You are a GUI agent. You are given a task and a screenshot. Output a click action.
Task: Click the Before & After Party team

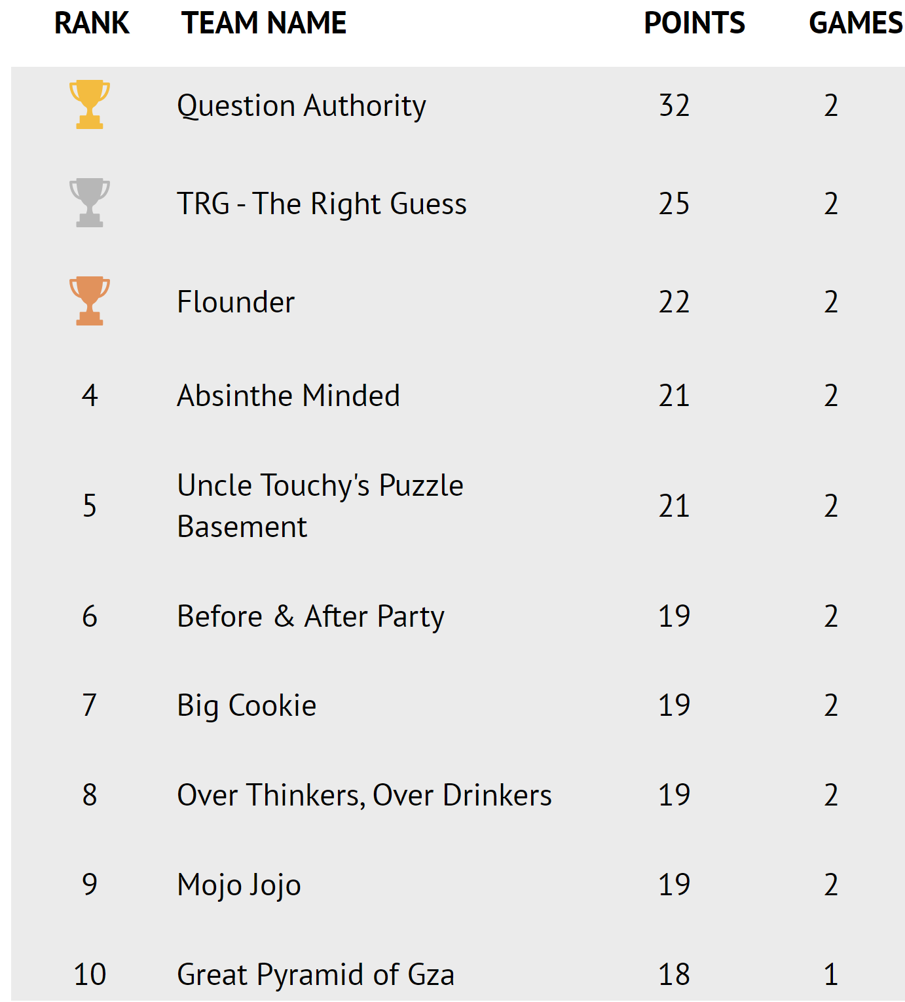click(310, 617)
